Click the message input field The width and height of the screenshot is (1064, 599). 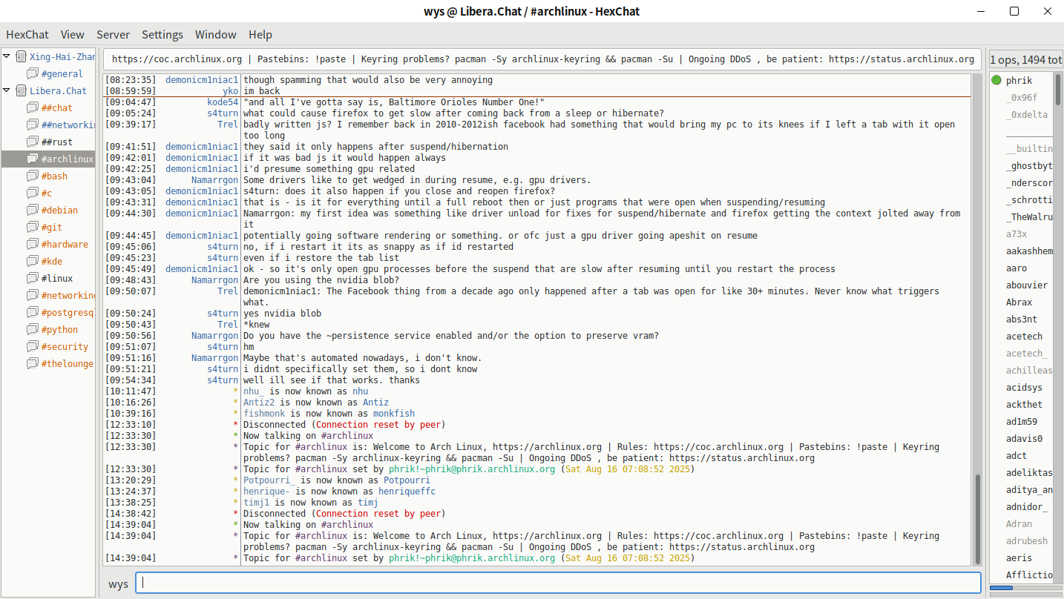[558, 583]
